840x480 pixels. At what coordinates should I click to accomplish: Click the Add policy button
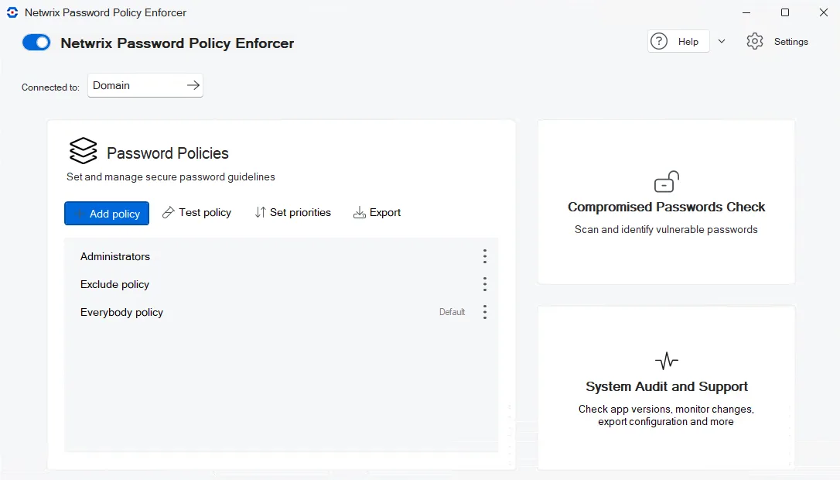point(107,214)
